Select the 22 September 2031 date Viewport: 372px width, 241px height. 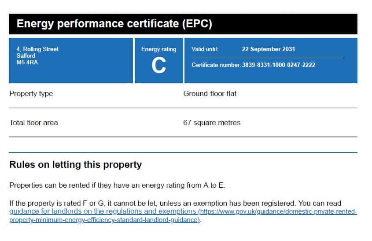click(268, 49)
